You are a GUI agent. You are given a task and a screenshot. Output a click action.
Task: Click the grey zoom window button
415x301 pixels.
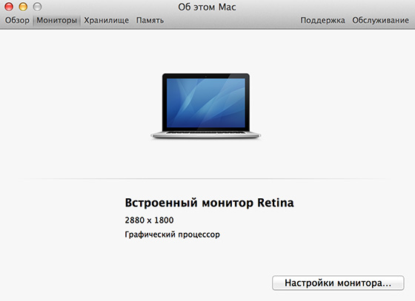(x=37, y=7)
